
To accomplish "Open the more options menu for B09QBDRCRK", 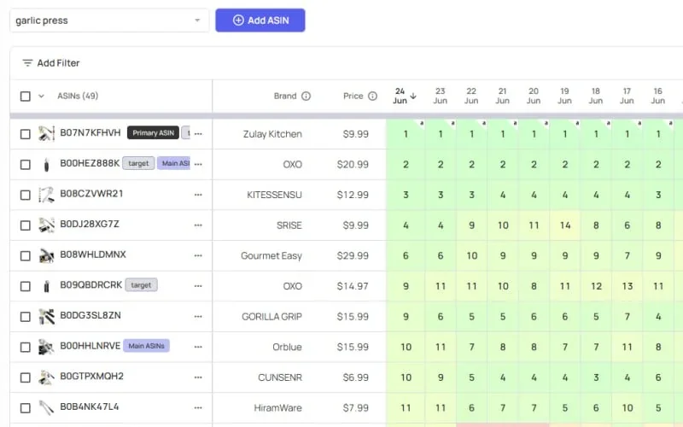I will coord(198,286).
